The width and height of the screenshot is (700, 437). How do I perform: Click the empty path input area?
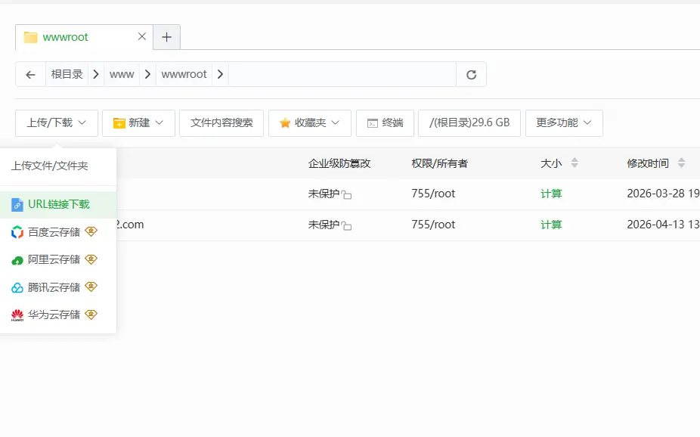[342, 74]
